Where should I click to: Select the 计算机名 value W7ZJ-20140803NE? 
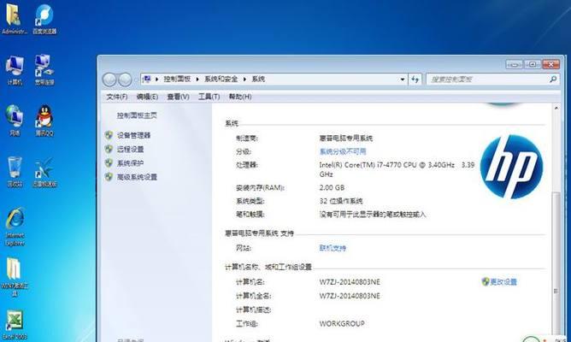point(350,282)
